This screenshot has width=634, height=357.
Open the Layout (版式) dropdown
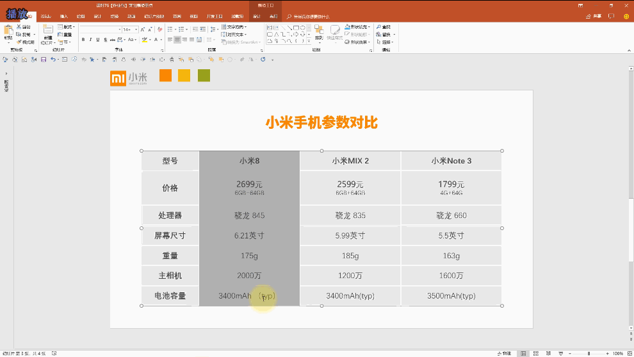(x=67, y=27)
